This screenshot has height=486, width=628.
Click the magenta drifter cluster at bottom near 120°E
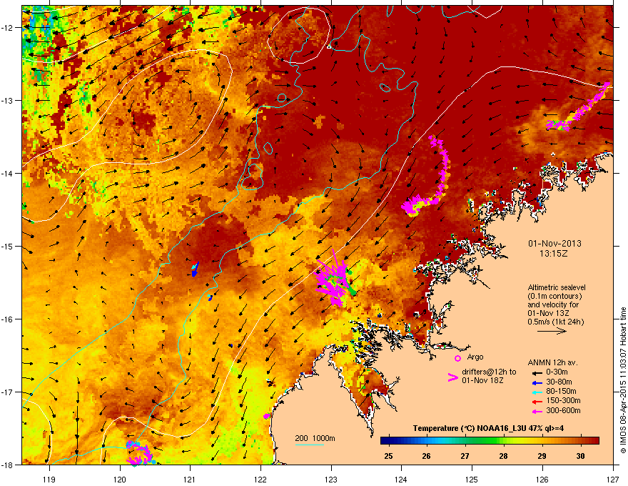point(139,454)
